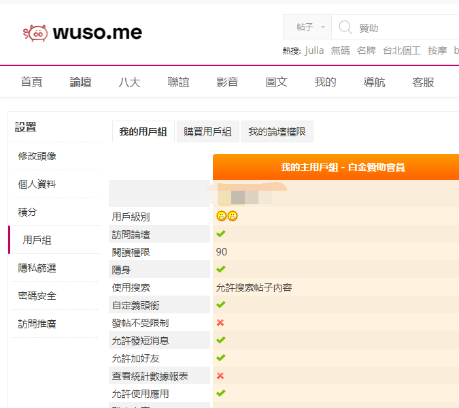Screen dimensions: 459x408
Task: Click the 用戶級別 row label
Action: (x=131, y=217)
